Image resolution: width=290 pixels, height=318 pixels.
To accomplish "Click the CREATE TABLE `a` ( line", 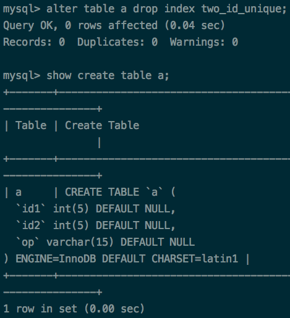I will click(x=120, y=192).
